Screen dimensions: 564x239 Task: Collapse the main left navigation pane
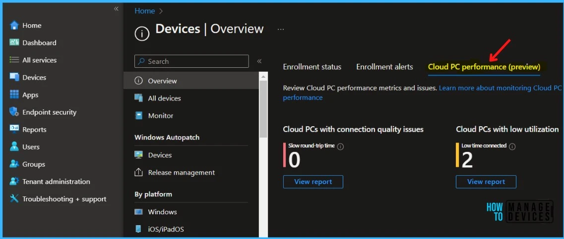tap(116, 8)
